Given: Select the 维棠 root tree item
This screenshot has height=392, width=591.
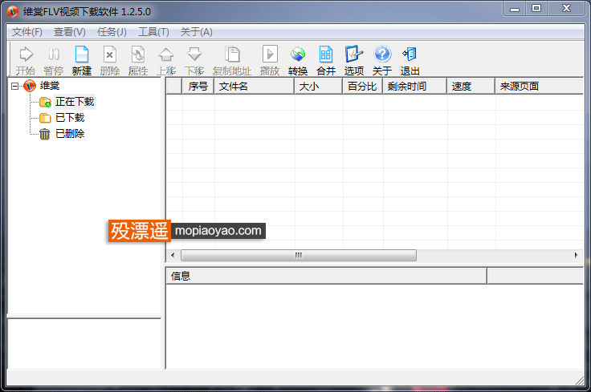Looking at the screenshot, I should point(50,86).
